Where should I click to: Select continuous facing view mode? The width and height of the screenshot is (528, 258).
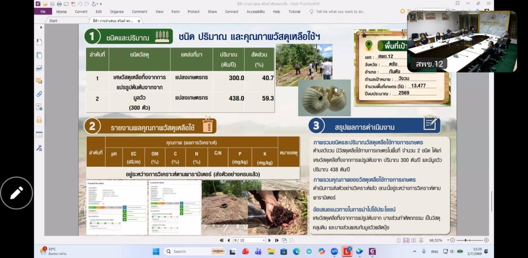pyautogui.click(x=421, y=240)
